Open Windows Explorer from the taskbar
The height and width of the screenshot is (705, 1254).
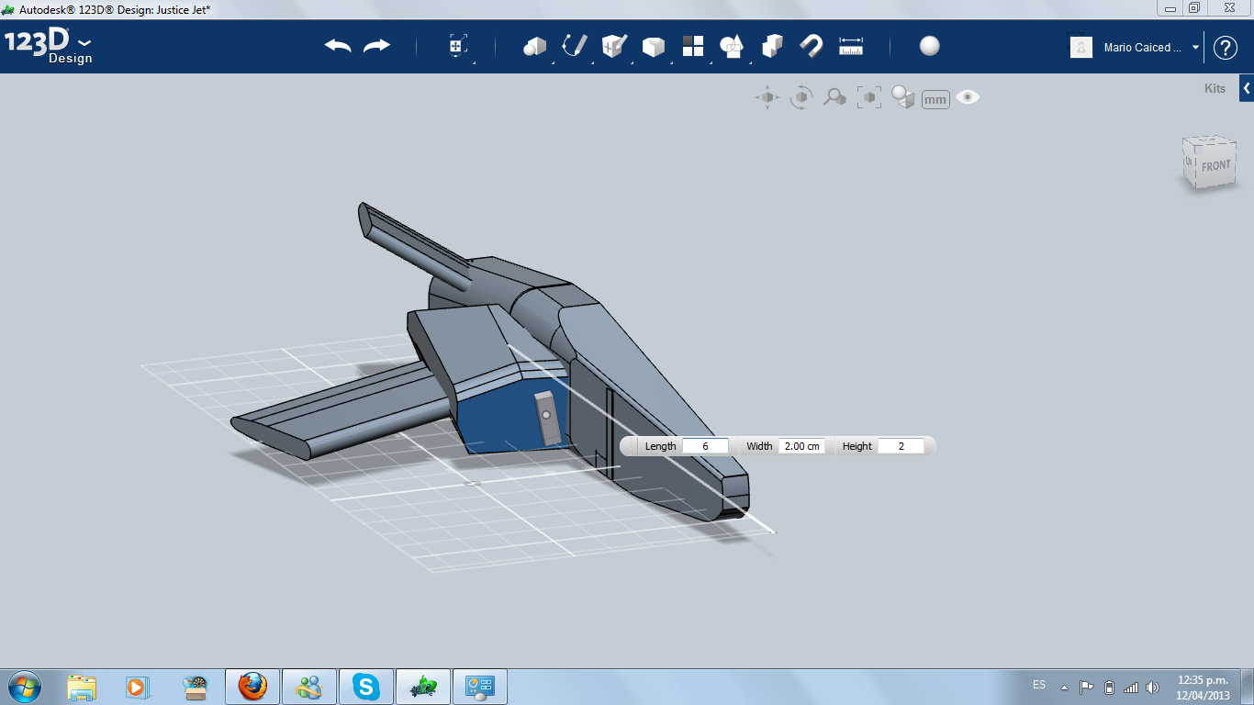tap(82, 687)
